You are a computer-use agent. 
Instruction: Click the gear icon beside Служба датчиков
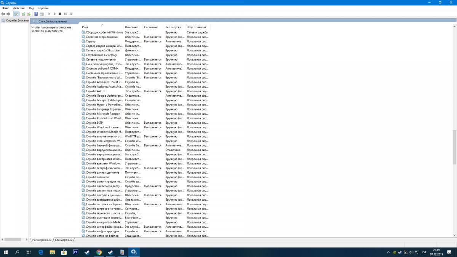(x=83, y=177)
